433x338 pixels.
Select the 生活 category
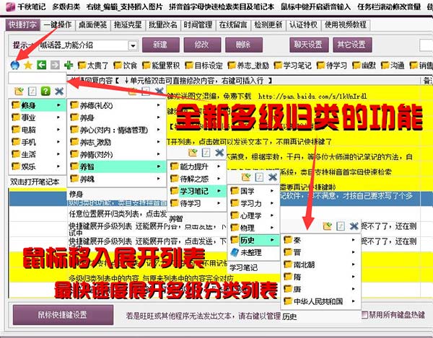click(37, 154)
